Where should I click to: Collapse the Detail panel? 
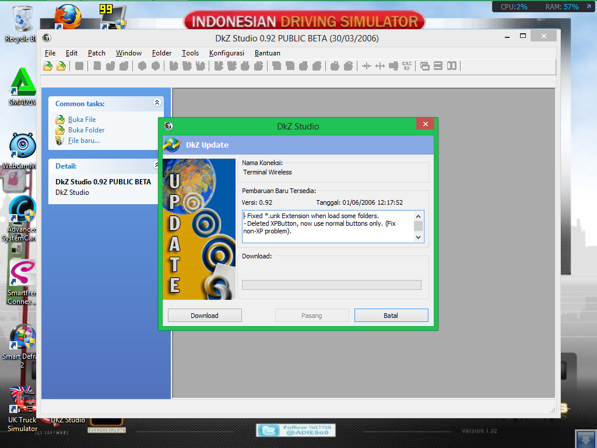click(x=156, y=164)
